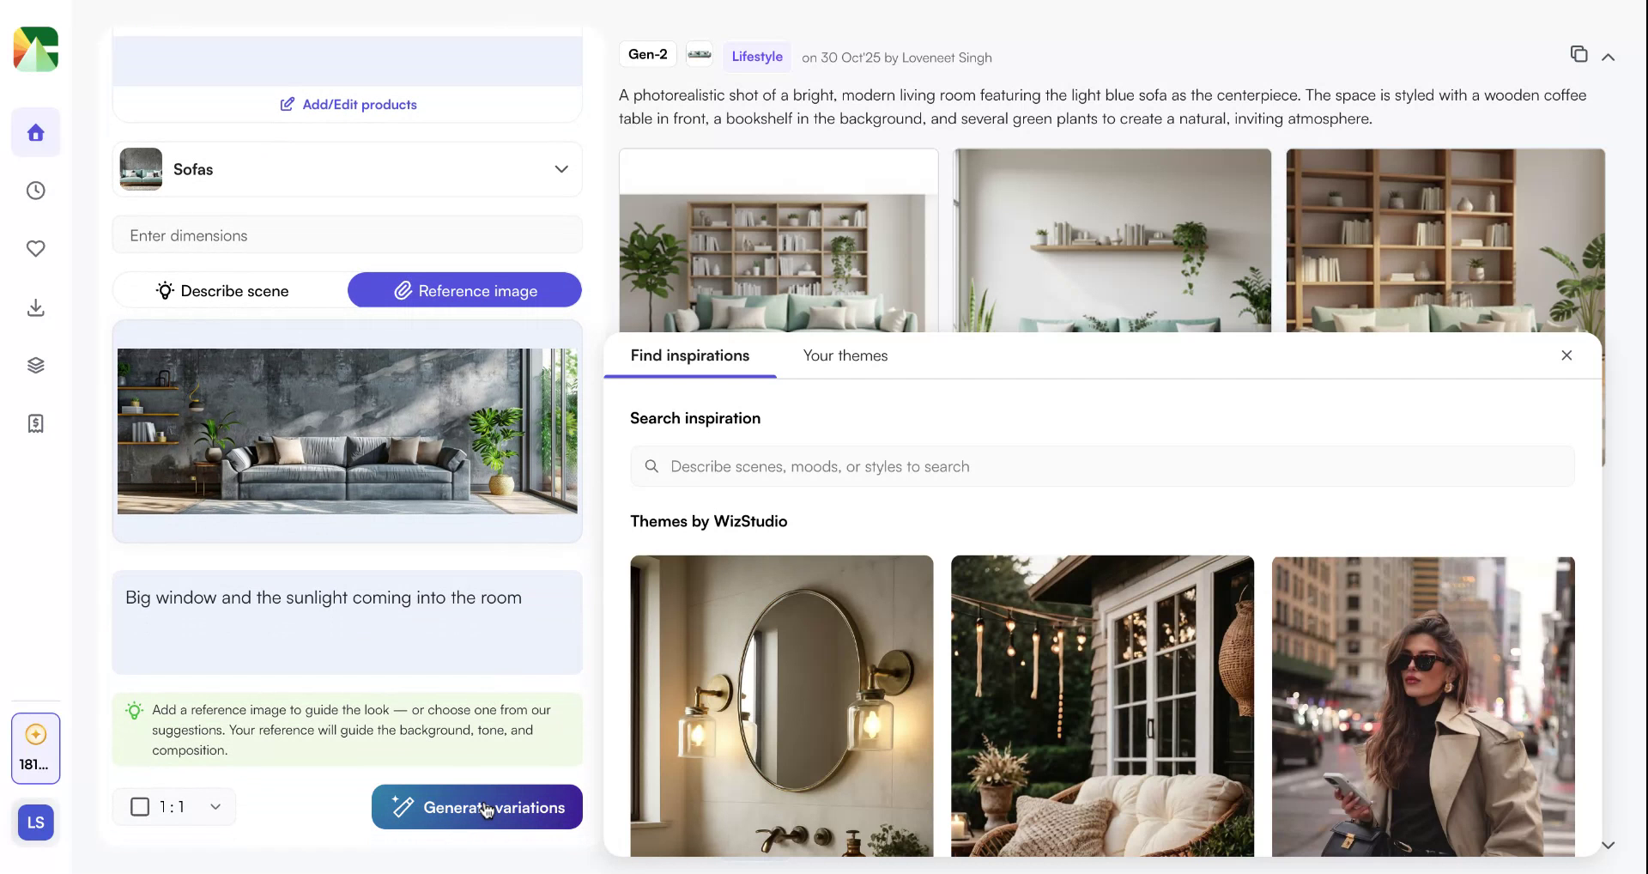
Task: Open the billing receipt icon
Action: click(x=35, y=423)
